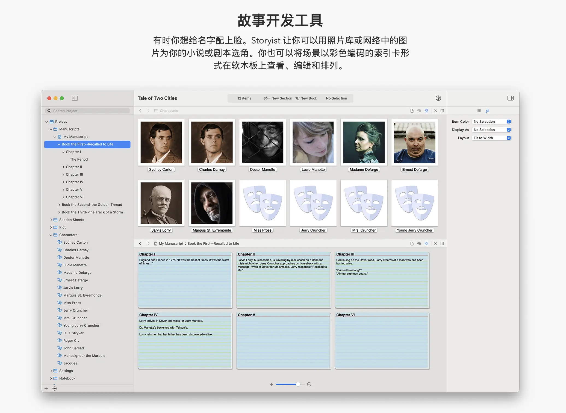Open the Item Color dropdown
The image size is (566, 413).
pyautogui.click(x=491, y=122)
